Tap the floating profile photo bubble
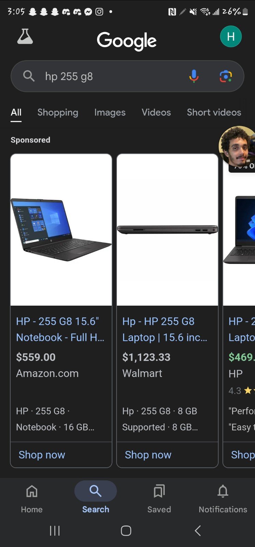 237,146
